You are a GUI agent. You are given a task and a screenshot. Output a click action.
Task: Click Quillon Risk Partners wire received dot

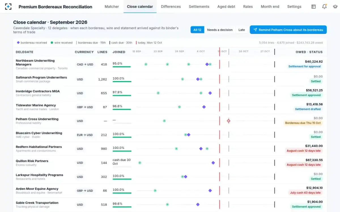tap(140, 163)
